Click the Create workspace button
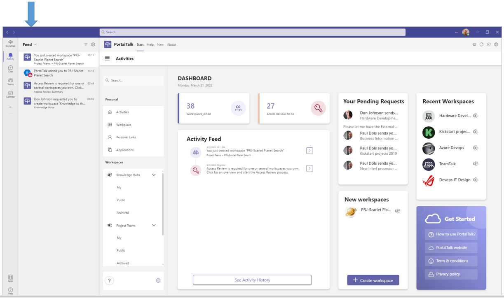The width and height of the screenshot is (504, 298). [373, 280]
